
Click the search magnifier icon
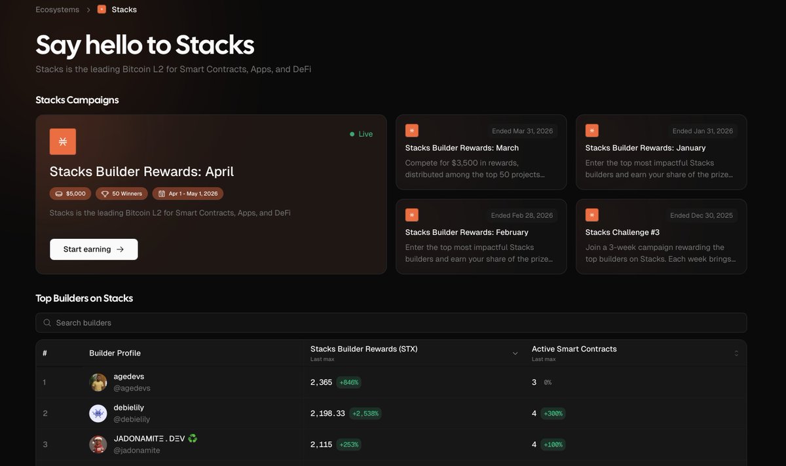click(x=47, y=323)
